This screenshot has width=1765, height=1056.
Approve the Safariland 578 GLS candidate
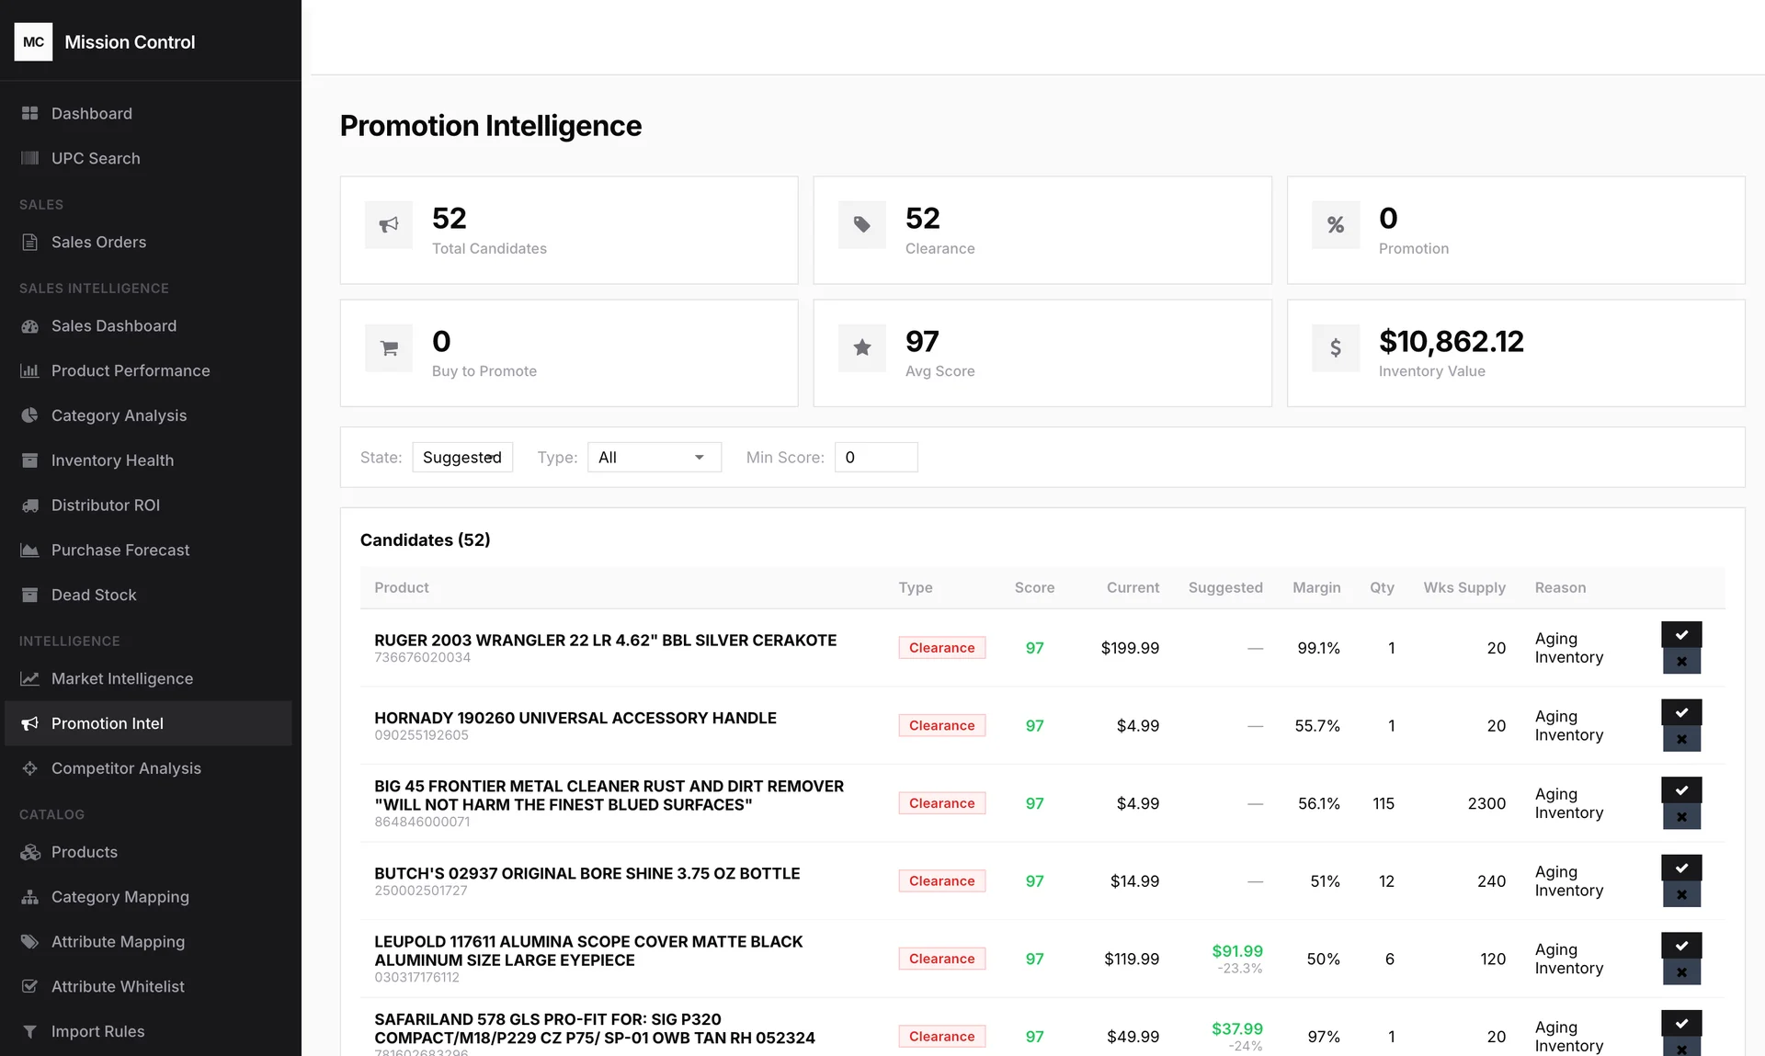click(x=1681, y=1023)
